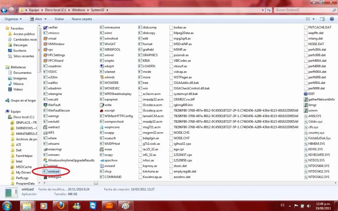
Task: Click Equipo in the address breadcrumb
Action: click(x=34, y=10)
